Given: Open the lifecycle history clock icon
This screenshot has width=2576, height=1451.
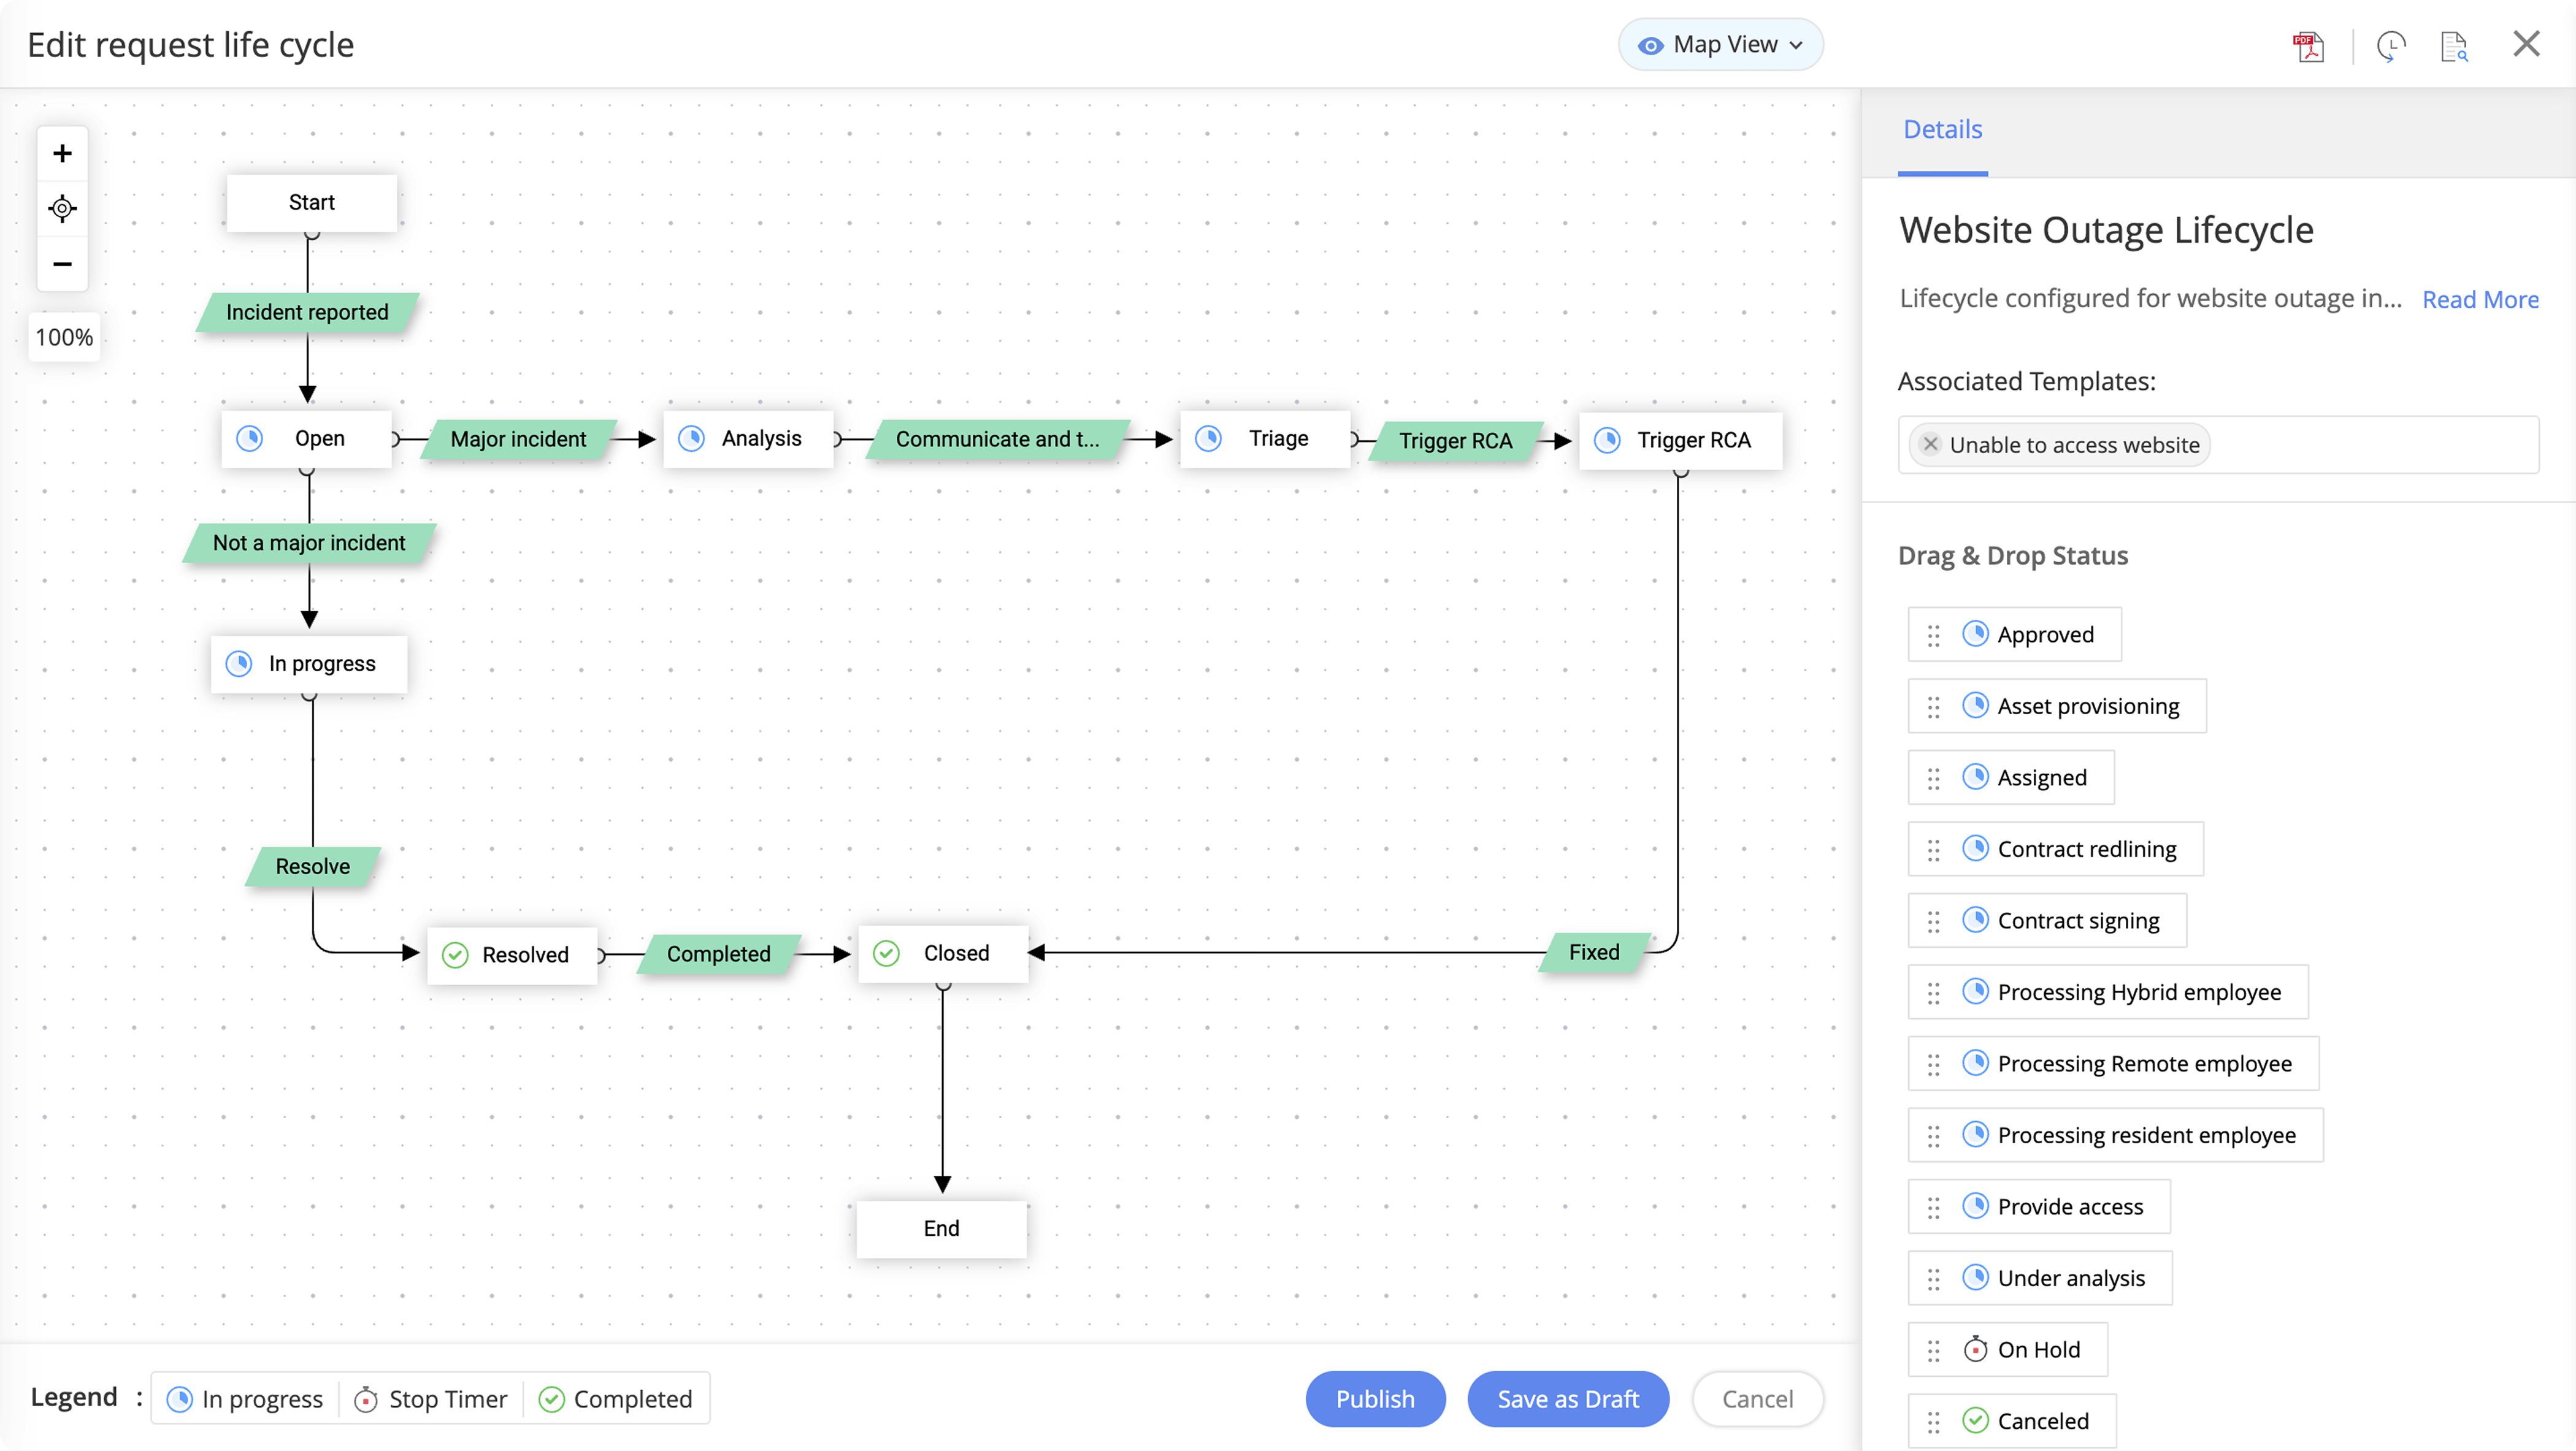Looking at the screenshot, I should 2390,46.
